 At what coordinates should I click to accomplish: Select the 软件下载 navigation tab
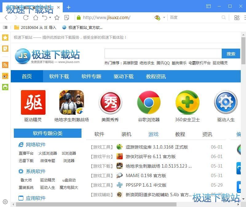tap(59, 76)
